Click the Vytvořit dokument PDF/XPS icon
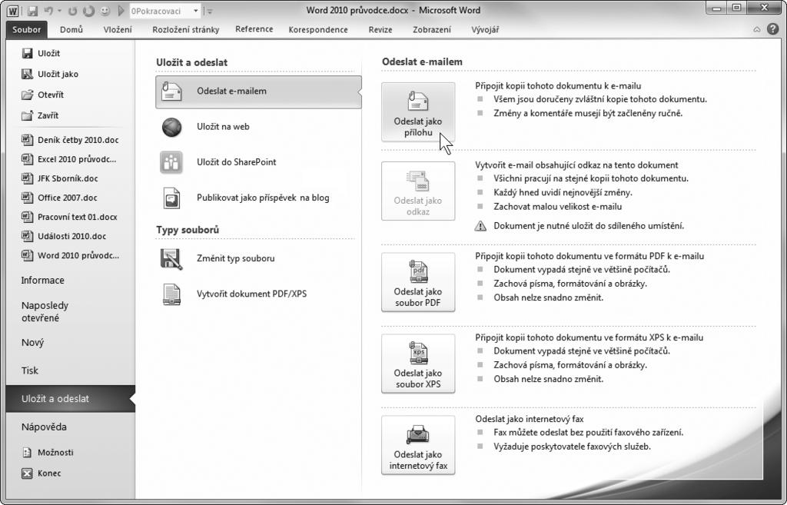Screen dimensions: 787x505 pos(171,294)
